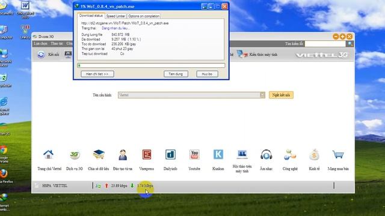Open the Youtube shortcut icon
Screen dimensions: 385x216
[194, 155]
